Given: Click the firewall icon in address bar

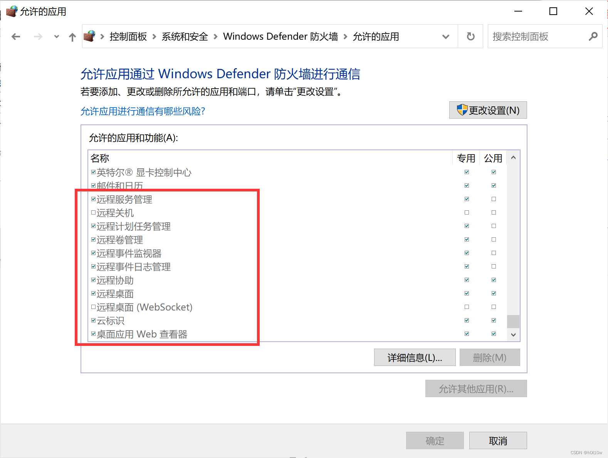Looking at the screenshot, I should pyautogui.click(x=89, y=36).
